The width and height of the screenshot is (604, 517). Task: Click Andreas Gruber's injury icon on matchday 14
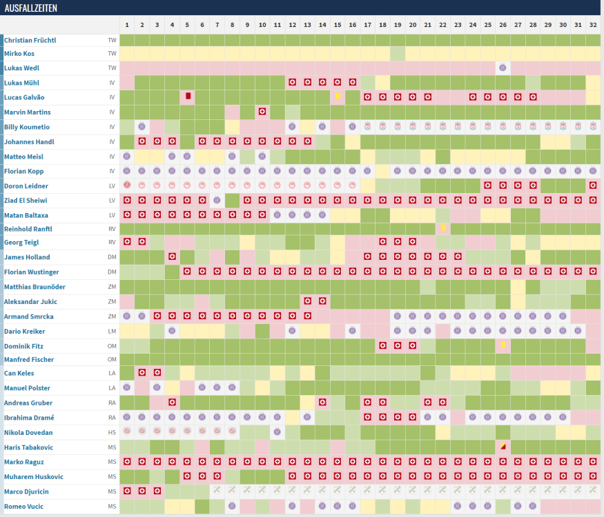pyautogui.click(x=322, y=403)
